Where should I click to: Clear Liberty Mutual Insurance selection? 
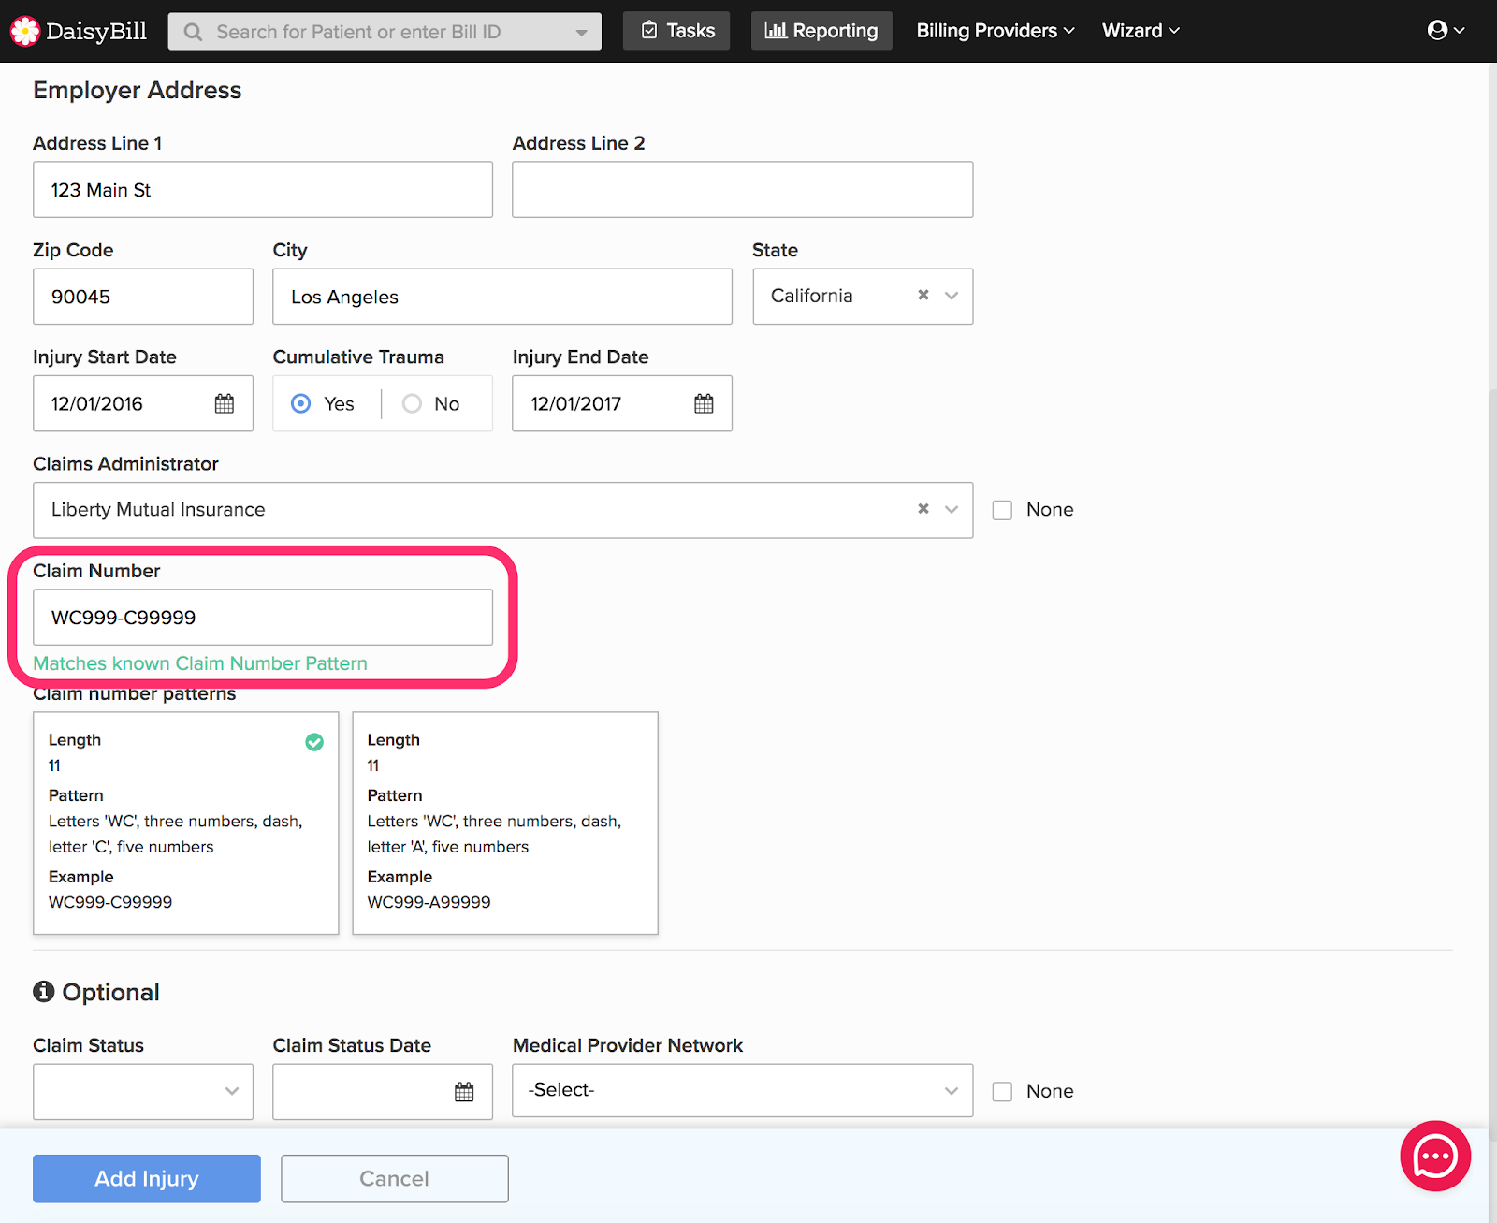pos(923,508)
